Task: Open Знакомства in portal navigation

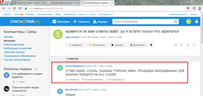Action: 69,14
